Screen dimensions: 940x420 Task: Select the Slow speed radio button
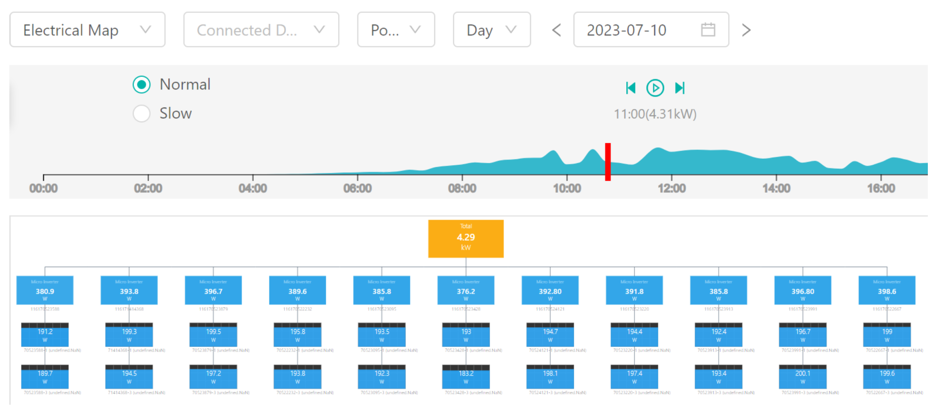click(141, 113)
